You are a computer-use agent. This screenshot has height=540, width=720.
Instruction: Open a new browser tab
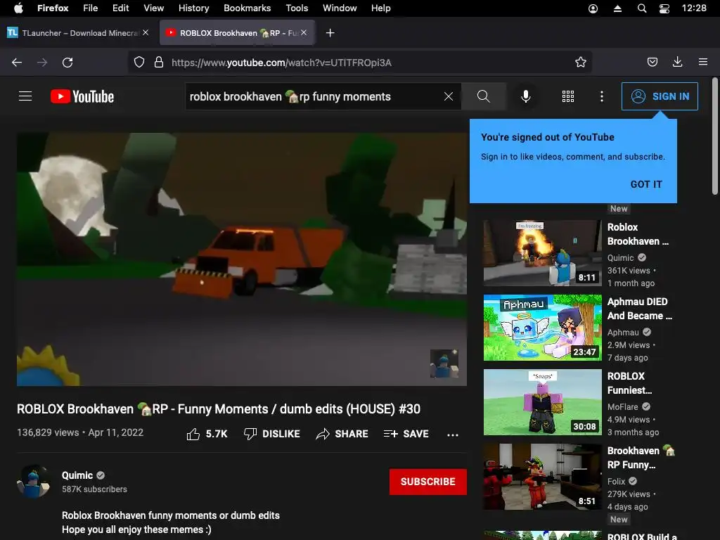click(330, 33)
